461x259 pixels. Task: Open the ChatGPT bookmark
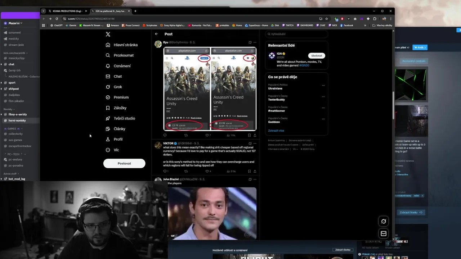57,26
